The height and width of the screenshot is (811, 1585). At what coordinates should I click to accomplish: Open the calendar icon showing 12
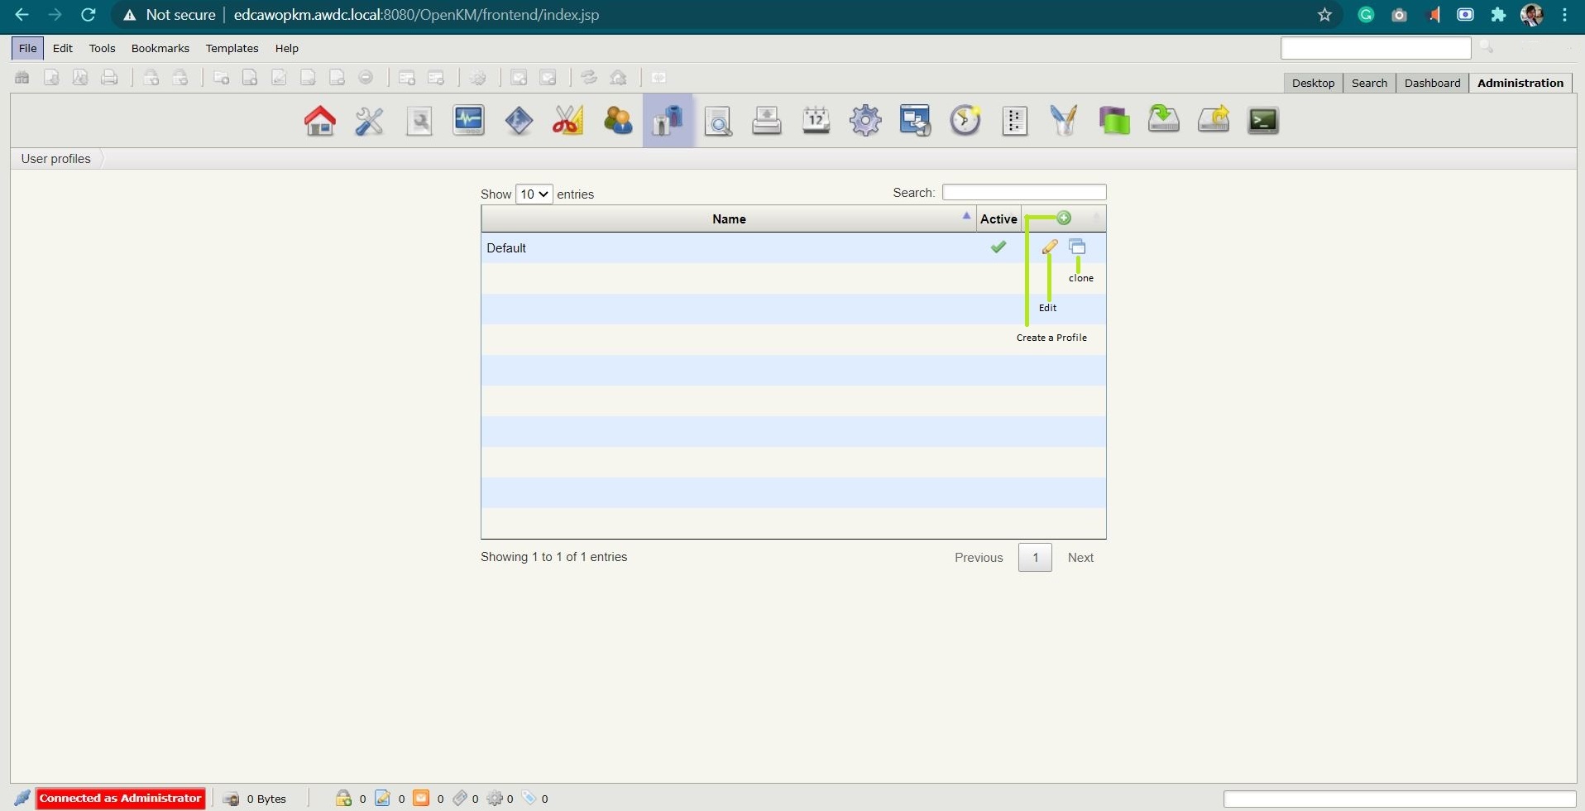click(816, 121)
